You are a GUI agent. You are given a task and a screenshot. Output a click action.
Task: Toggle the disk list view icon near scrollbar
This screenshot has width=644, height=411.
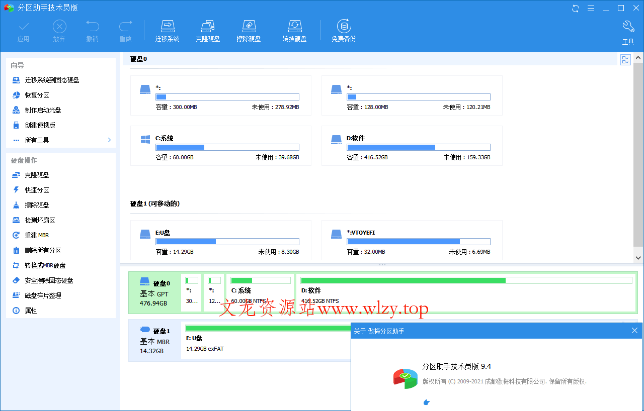(x=625, y=59)
